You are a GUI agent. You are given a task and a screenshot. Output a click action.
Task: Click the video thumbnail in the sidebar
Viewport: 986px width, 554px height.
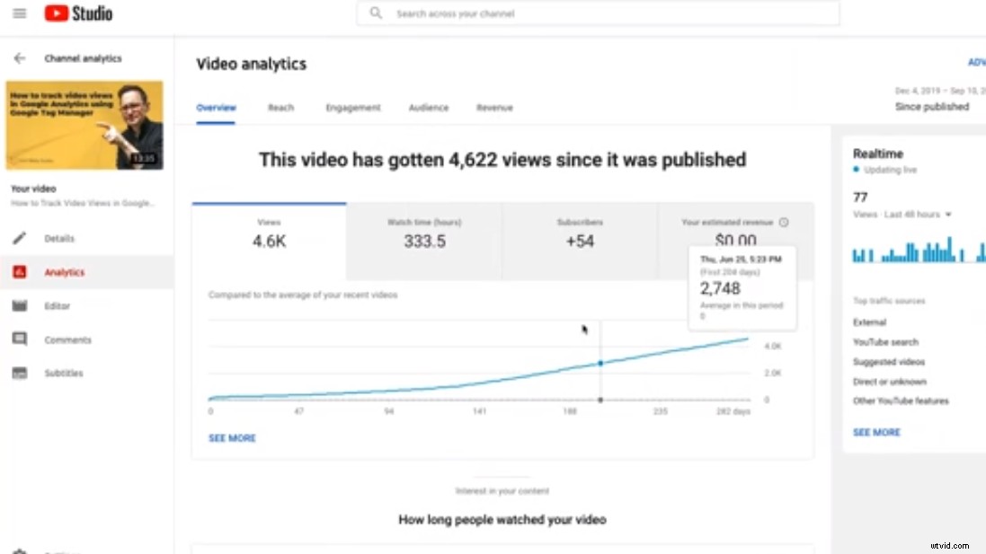click(84, 126)
